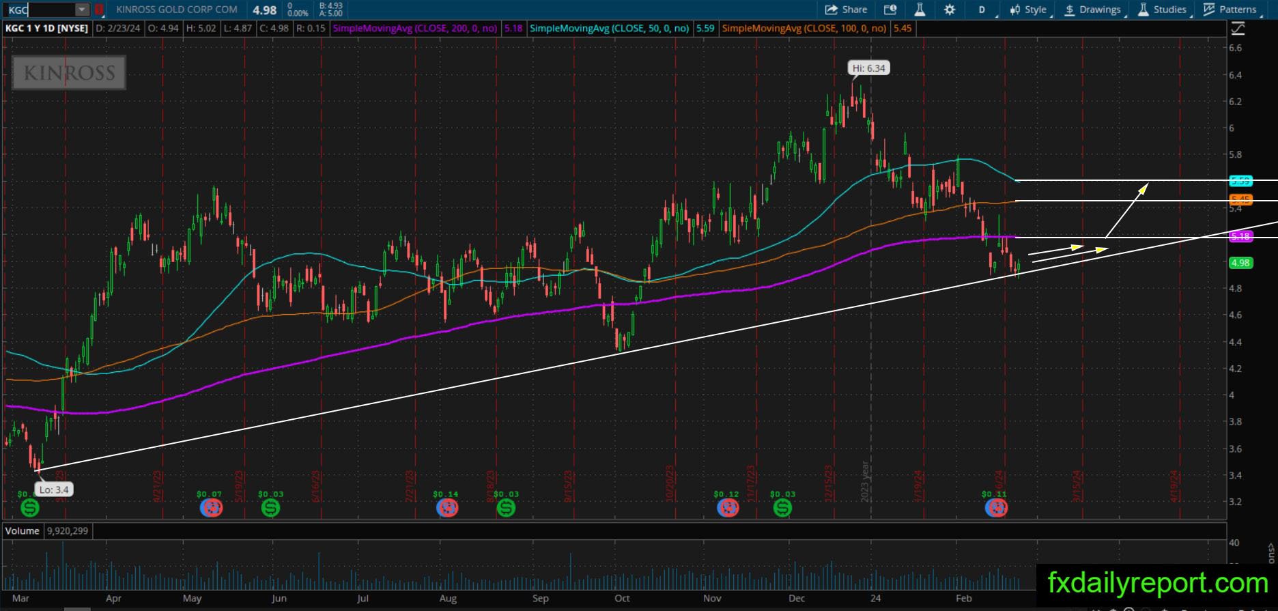Click the KGC symbol input field
Image resolution: width=1278 pixels, height=611 pixels.
(39, 10)
